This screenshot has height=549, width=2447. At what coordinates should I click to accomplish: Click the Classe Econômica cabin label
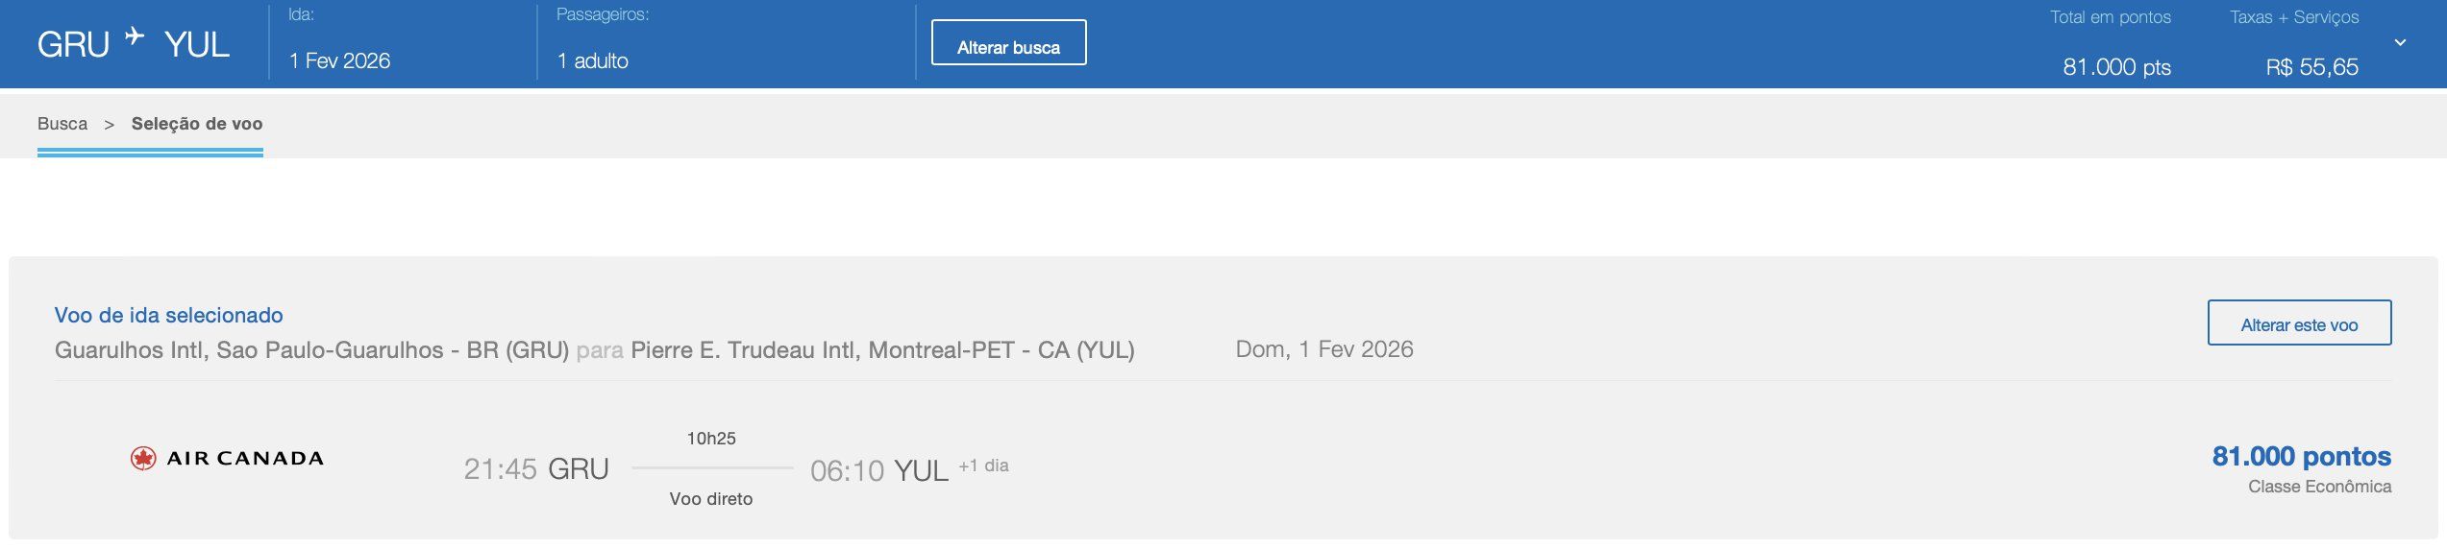click(2318, 487)
